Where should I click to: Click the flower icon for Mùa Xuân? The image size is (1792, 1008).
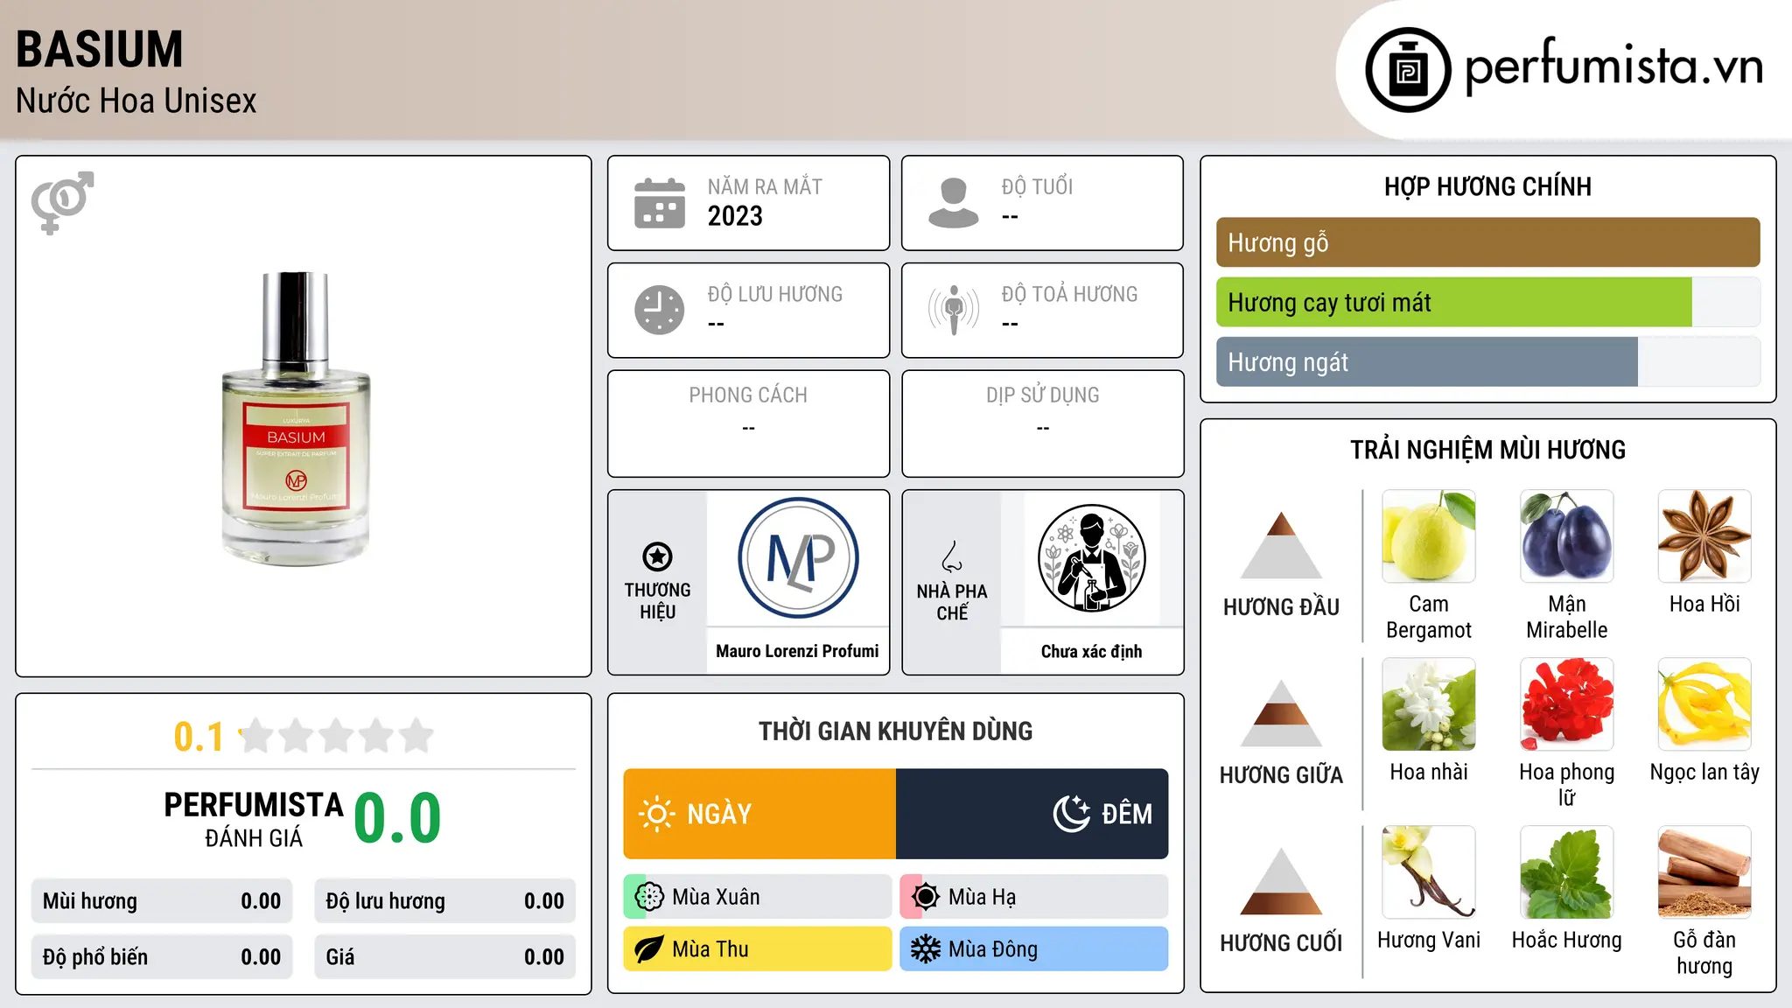[649, 897]
